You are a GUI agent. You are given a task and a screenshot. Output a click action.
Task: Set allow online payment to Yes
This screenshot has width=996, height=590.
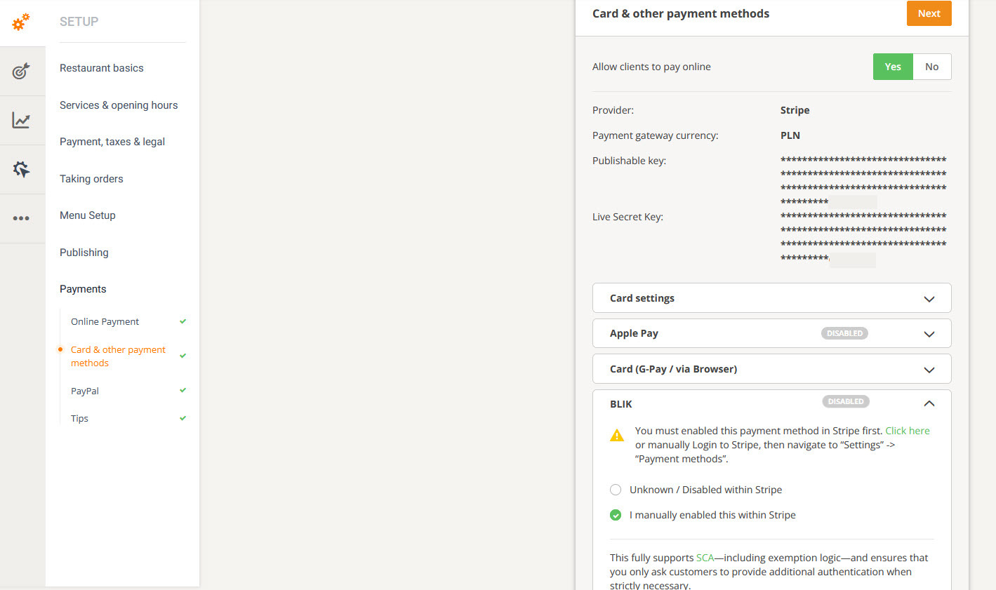tap(893, 67)
